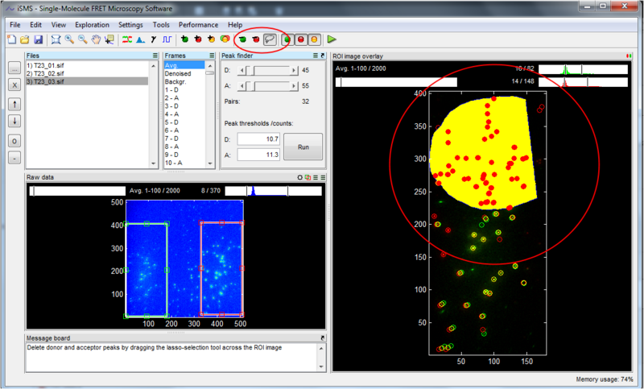Open file using the folder toolbar icon

click(x=26, y=39)
